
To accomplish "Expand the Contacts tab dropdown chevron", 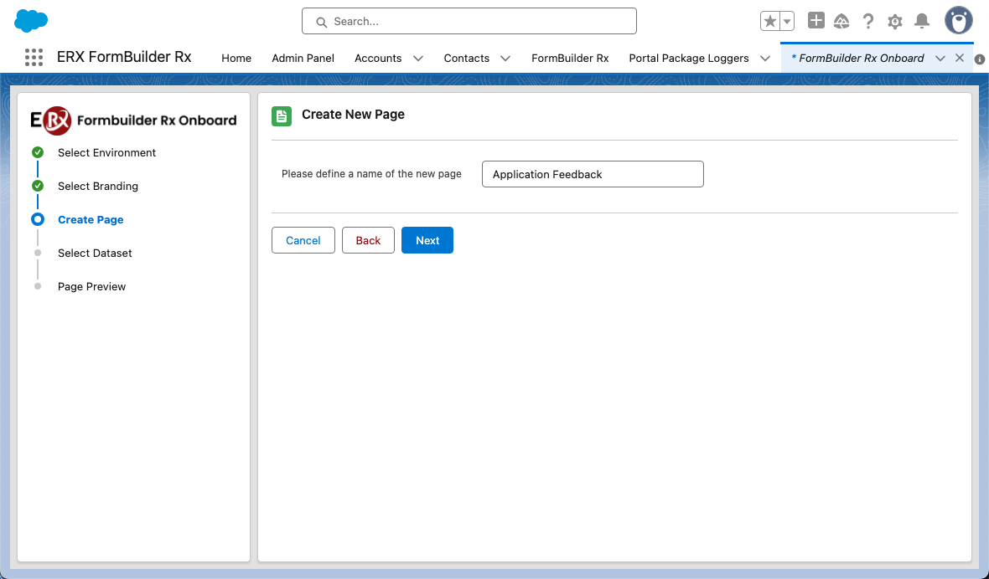I will pos(505,59).
